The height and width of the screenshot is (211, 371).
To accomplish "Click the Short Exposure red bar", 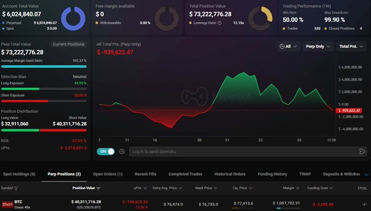I will pyautogui.click(x=25, y=101).
